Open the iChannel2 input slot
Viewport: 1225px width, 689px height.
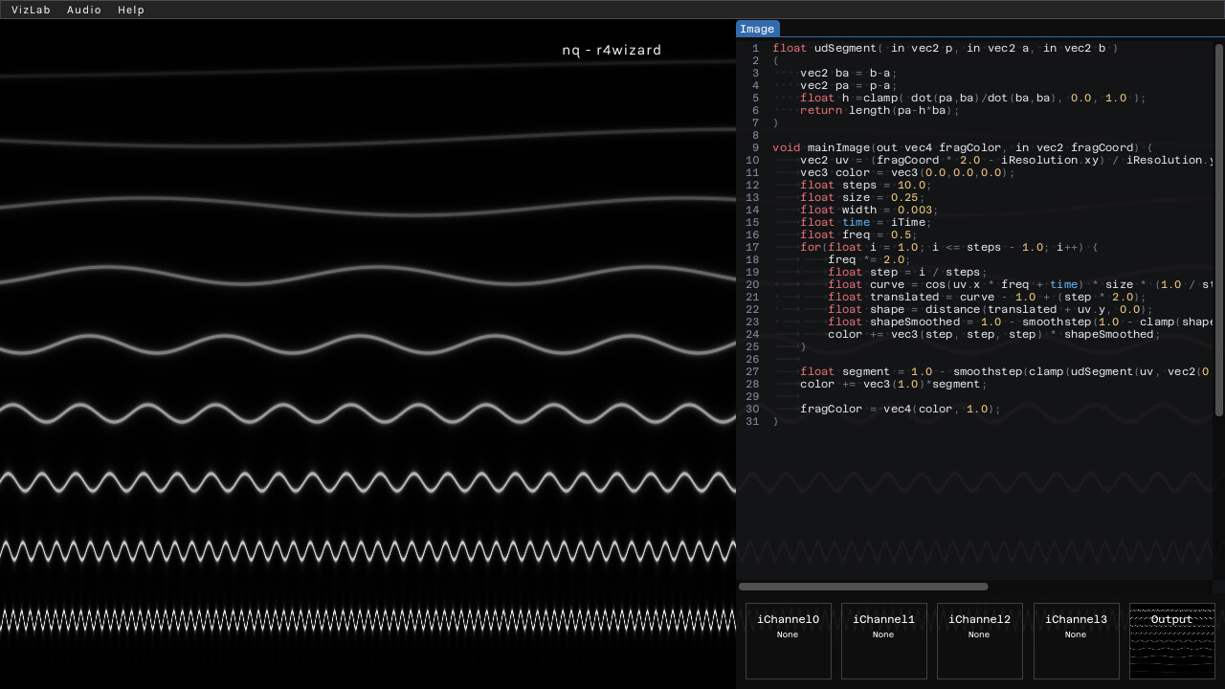pyautogui.click(x=979, y=640)
